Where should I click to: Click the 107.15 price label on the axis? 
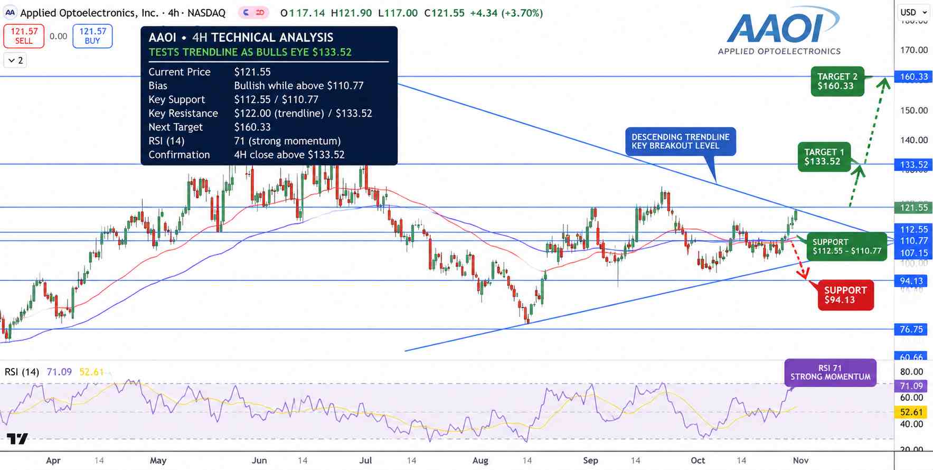pyautogui.click(x=913, y=253)
